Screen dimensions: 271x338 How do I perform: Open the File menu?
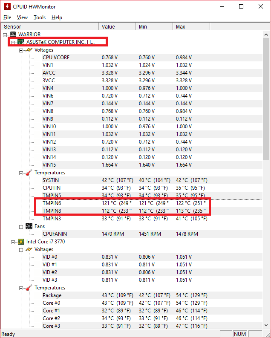click(7, 17)
